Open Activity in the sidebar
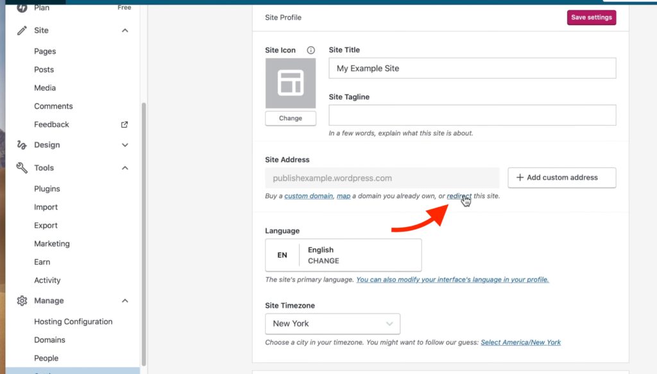 coord(47,280)
